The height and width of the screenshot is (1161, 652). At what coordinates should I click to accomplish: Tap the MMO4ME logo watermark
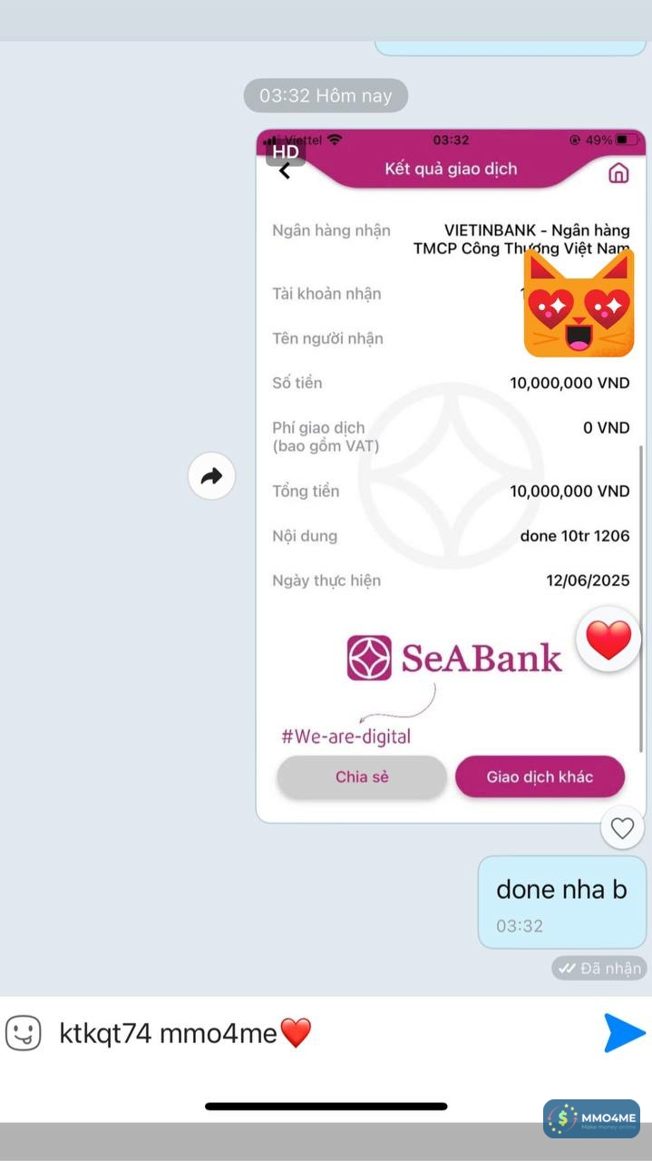pyautogui.click(x=592, y=1118)
